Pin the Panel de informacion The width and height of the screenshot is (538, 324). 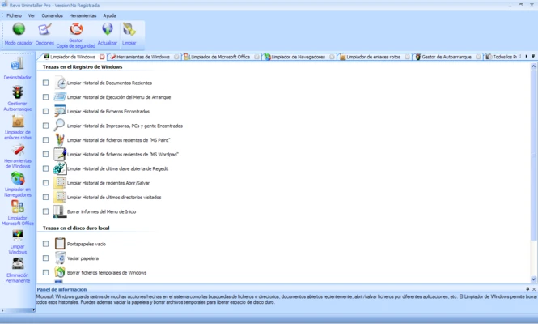(x=527, y=289)
